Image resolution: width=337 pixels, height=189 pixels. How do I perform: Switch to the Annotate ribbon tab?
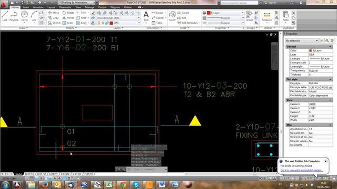pyautogui.click(x=38, y=7)
